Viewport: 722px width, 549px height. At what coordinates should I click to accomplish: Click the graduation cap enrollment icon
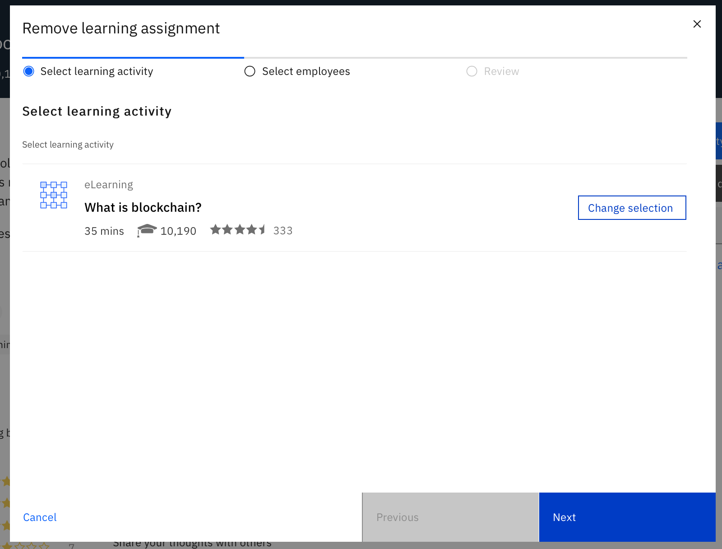(147, 230)
